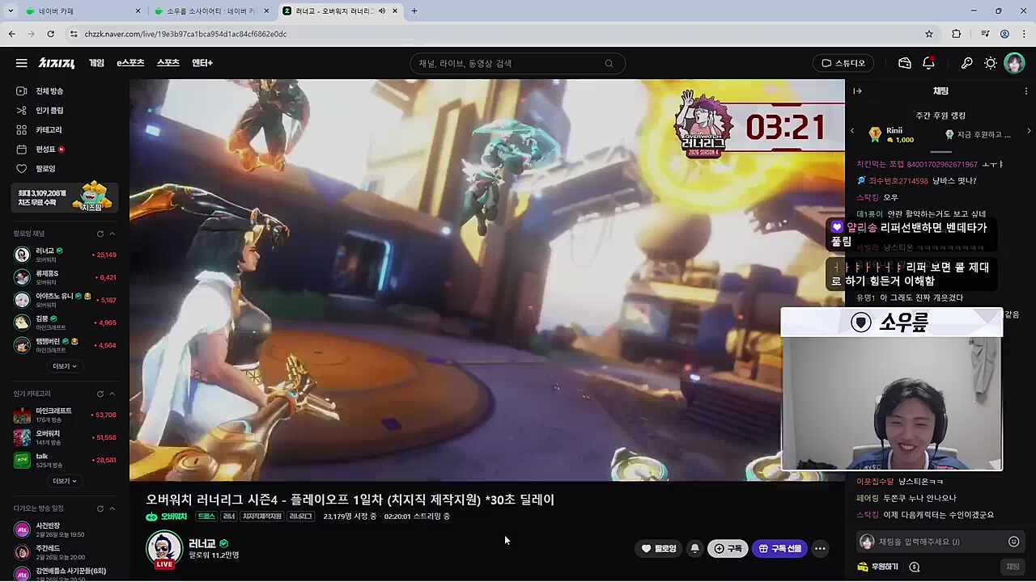Click the key icon in the header
Viewport: 1036px width, 582px height.
coord(966,63)
